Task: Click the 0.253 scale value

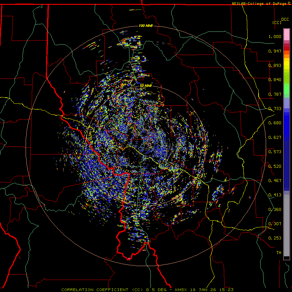Action: click(x=275, y=238)
